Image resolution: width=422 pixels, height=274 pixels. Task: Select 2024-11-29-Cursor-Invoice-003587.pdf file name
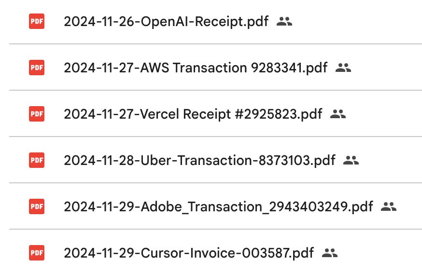pos(188,253)
